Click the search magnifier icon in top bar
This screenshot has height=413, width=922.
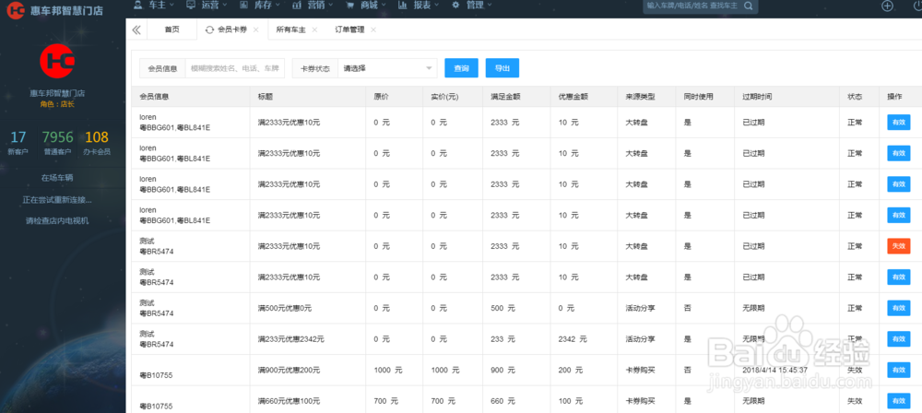[748, 6]
